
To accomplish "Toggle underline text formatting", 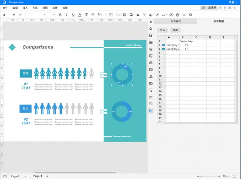I will (73, 15).
